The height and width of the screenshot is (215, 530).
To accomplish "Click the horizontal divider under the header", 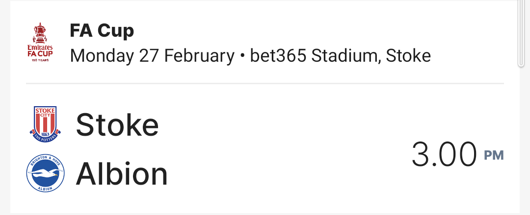I will tap(265, 83).
